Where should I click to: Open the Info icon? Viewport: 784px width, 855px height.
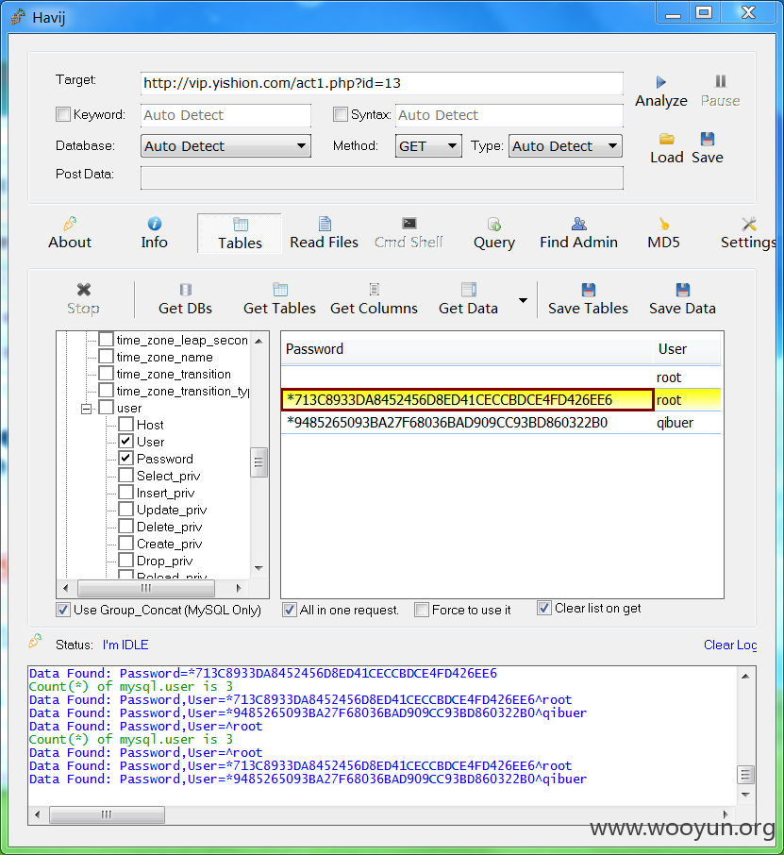tap(155, 224)
